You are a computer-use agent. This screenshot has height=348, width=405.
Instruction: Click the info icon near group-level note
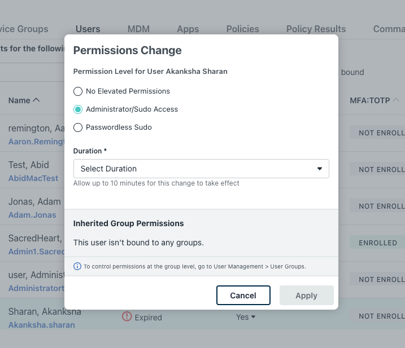77,266
